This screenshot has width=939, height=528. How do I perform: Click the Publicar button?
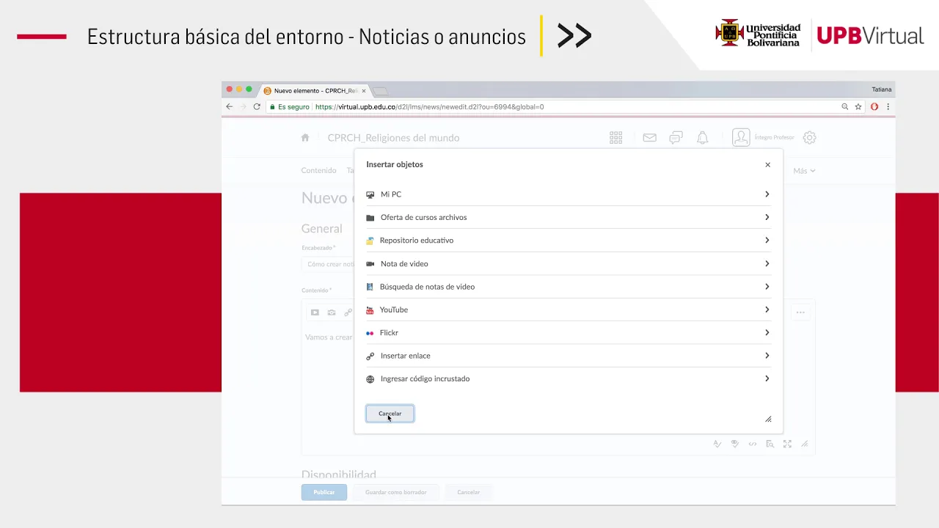[324, 492]
